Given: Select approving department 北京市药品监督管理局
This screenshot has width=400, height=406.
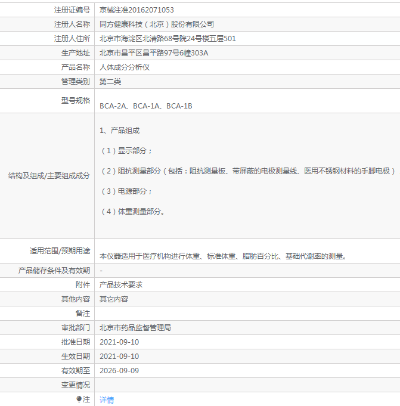Looking at the screenshot, I should [135, 328].
